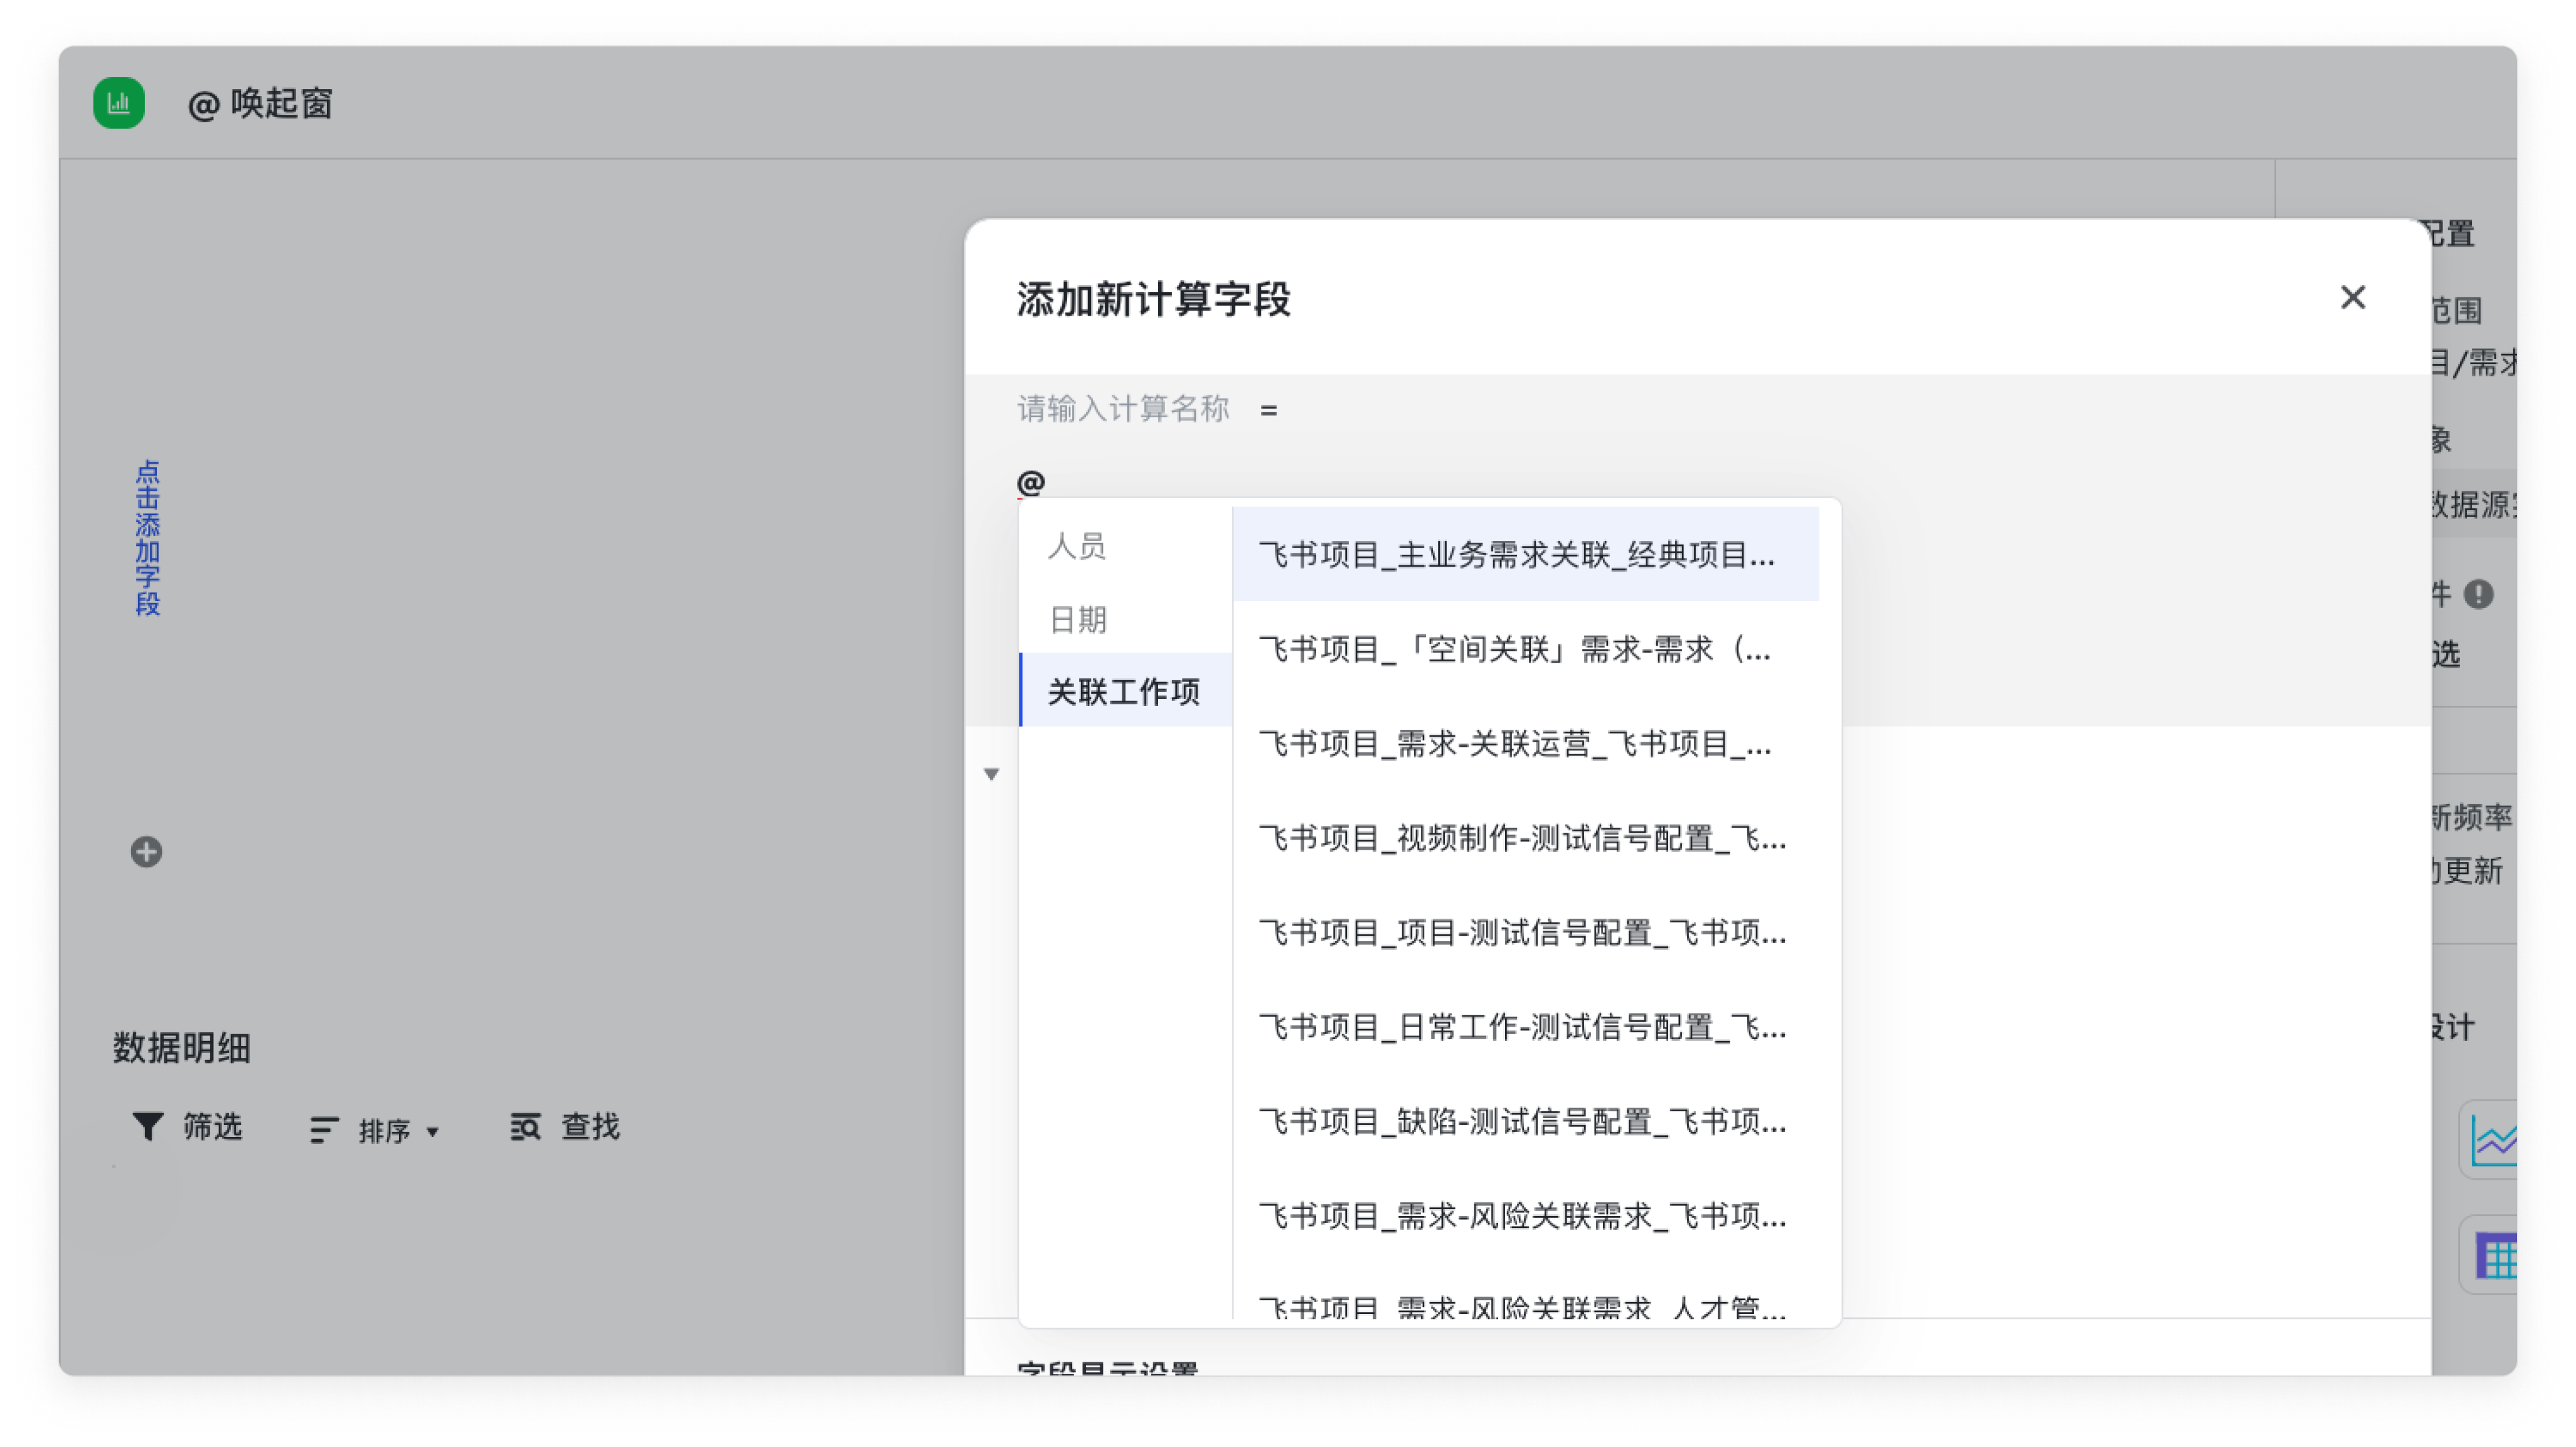Click the @ 唤起窗 title text
Screen dimensions: 2576x1447
[260, 103]
